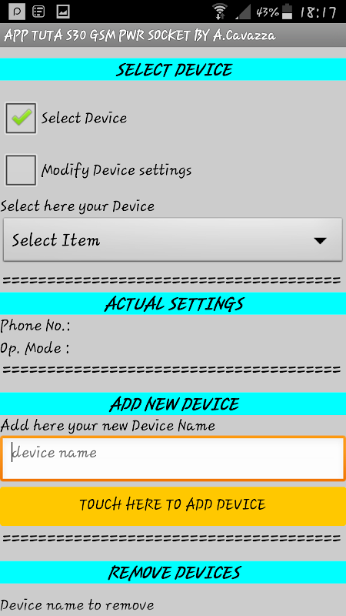
Task: Enable the Modify Device settings checkbox
Action: 21,170
